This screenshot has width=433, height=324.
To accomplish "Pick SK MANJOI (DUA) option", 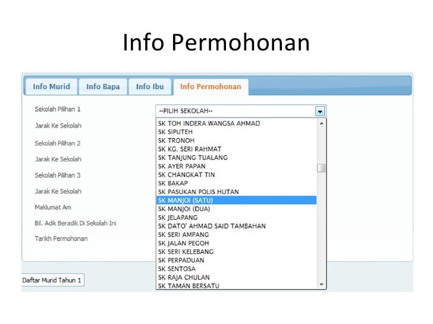I will (x=236, y=209).
